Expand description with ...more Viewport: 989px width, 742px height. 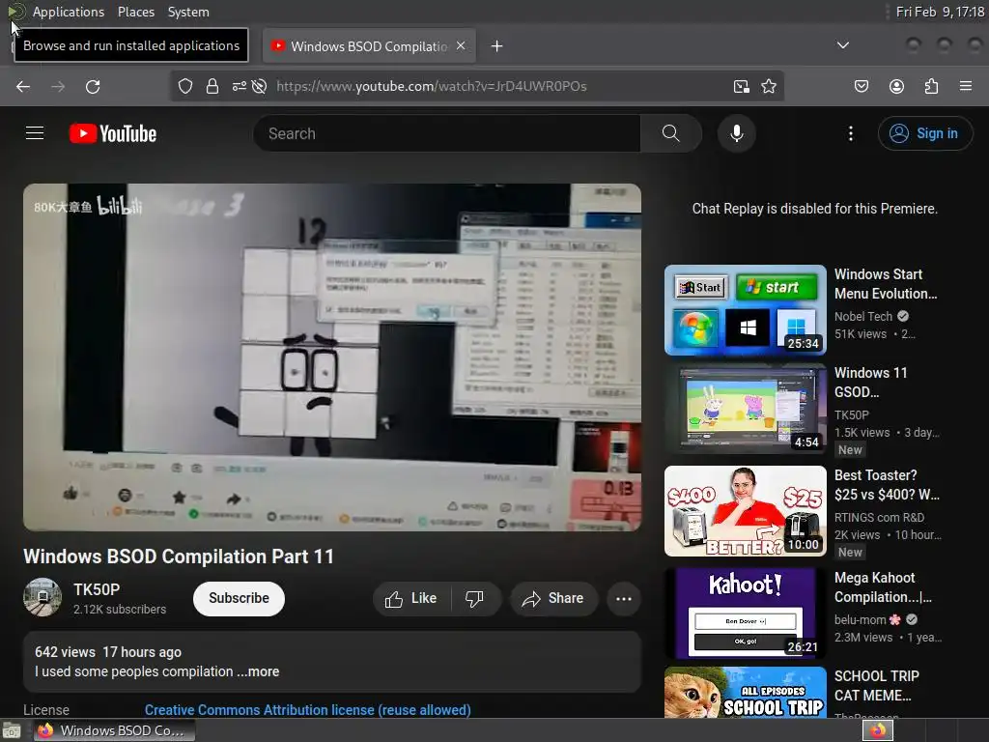click(x=258, y=671)
